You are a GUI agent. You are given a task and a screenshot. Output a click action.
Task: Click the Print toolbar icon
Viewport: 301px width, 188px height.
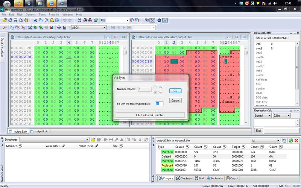(21, 20)
